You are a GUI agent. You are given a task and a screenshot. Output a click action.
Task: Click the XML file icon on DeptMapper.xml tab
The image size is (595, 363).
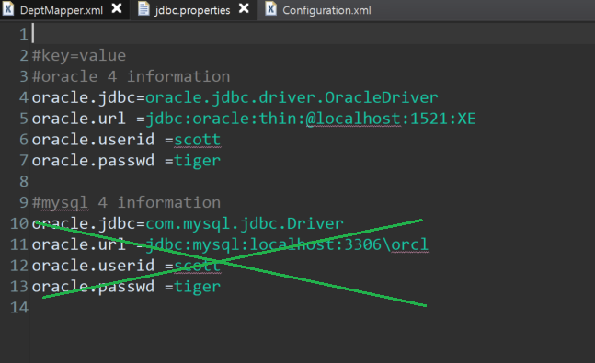(x=8, y=9)
